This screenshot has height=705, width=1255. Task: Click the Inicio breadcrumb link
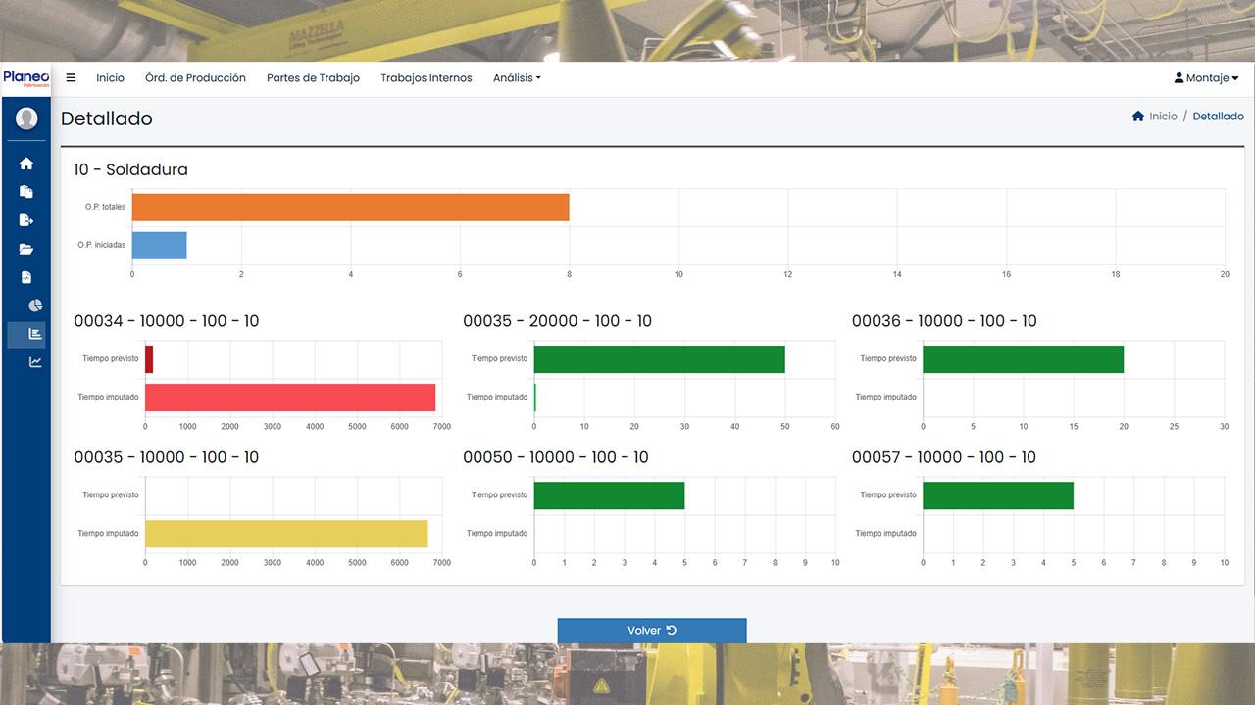tap(1162, 117)
